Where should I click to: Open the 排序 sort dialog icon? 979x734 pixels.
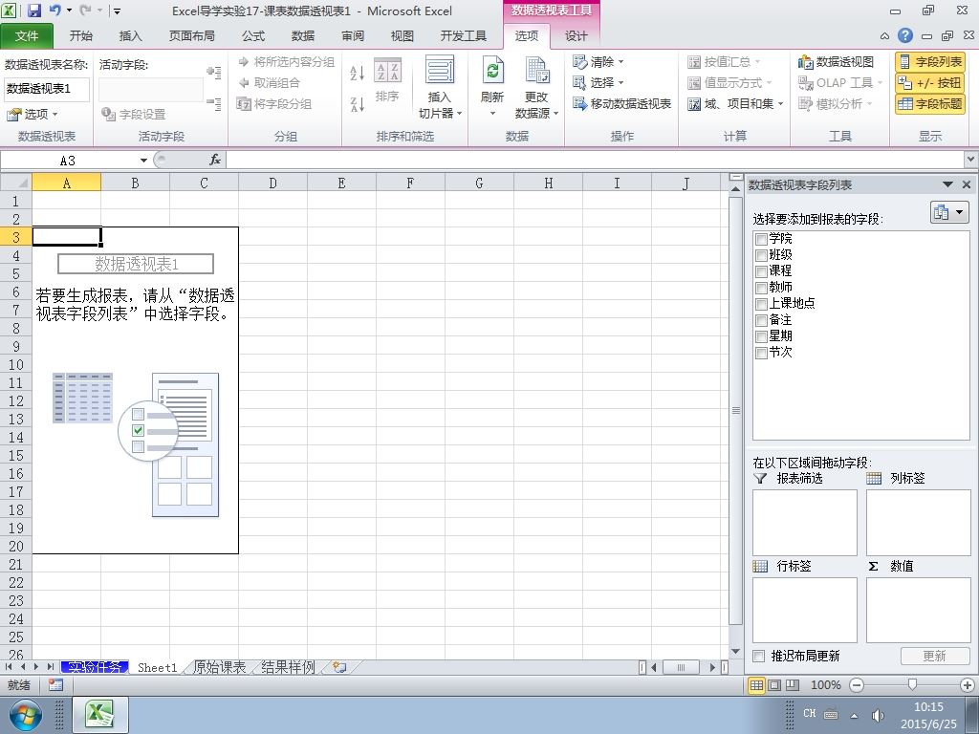coord(387,80)
